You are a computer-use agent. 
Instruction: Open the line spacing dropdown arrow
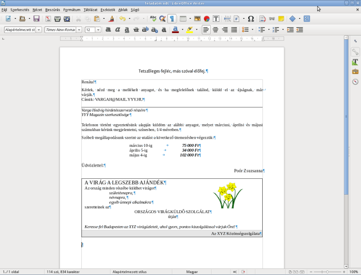coord(252,30)
